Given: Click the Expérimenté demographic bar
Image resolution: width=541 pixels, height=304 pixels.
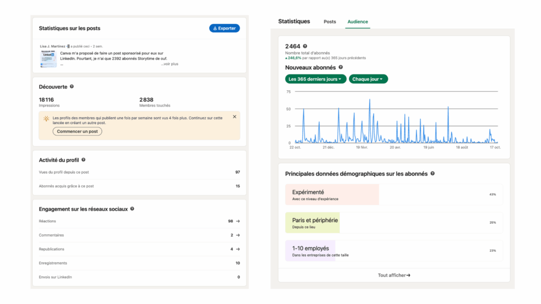Looking at the screenshot, I should (x=332, y=195).
